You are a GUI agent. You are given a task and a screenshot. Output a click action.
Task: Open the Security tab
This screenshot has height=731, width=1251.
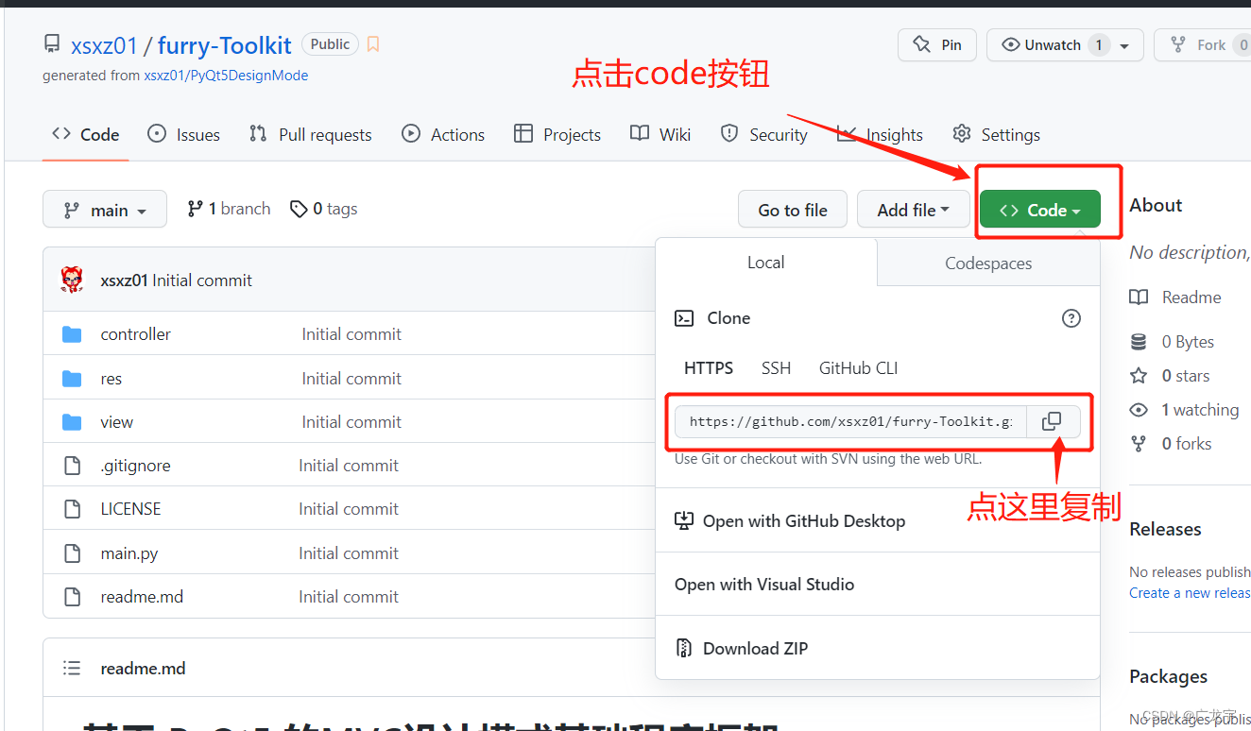coord(764,135)
